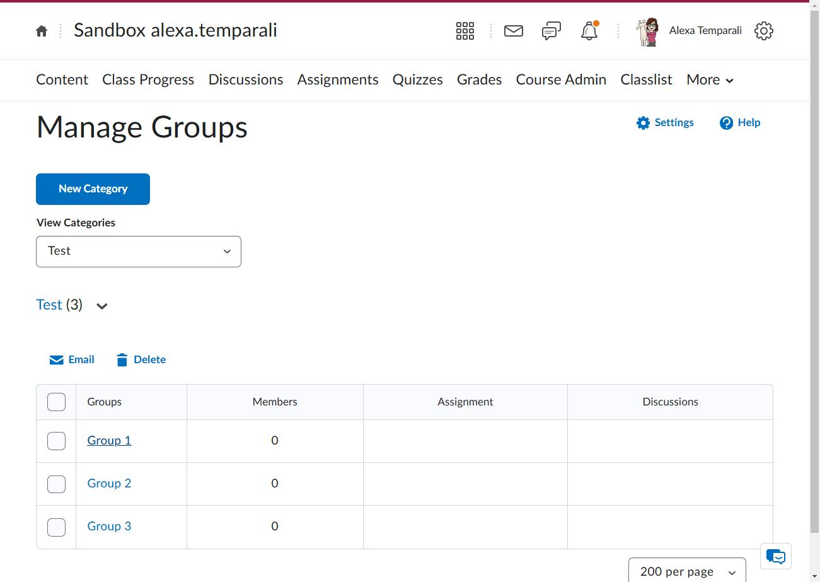Click the Email groups button
The image size is (820, 582).
pos(72,360)
